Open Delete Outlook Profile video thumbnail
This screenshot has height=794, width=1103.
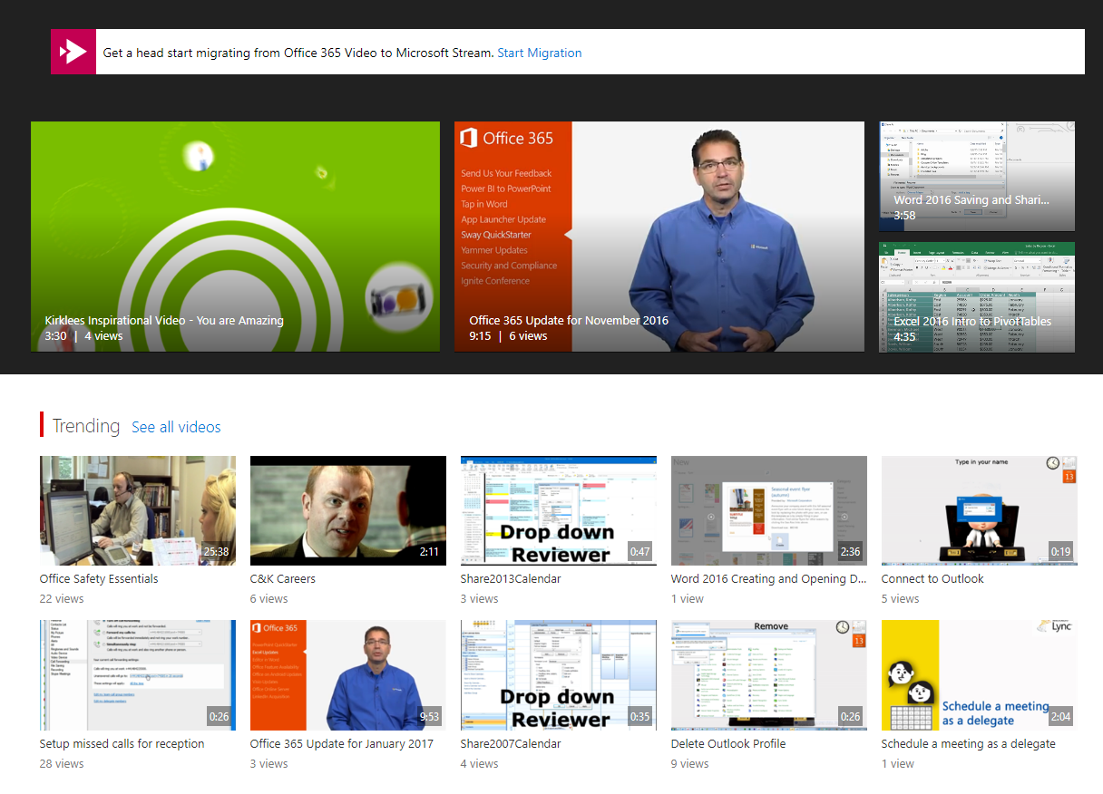769,675
